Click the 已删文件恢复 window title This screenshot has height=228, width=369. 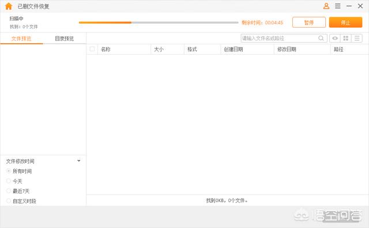(x=33, y=6)
